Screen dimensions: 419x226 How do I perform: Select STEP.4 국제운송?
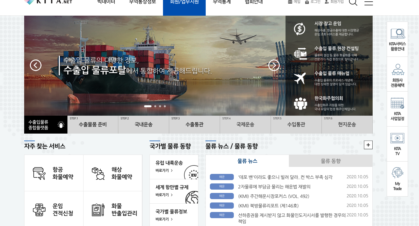click(245, 125)
